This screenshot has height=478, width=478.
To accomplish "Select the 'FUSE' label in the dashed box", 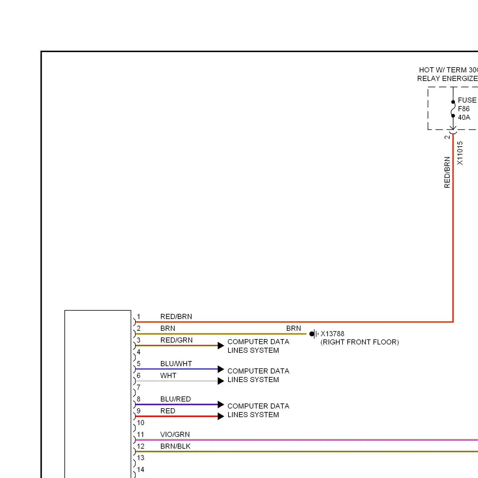I will 467,100.
